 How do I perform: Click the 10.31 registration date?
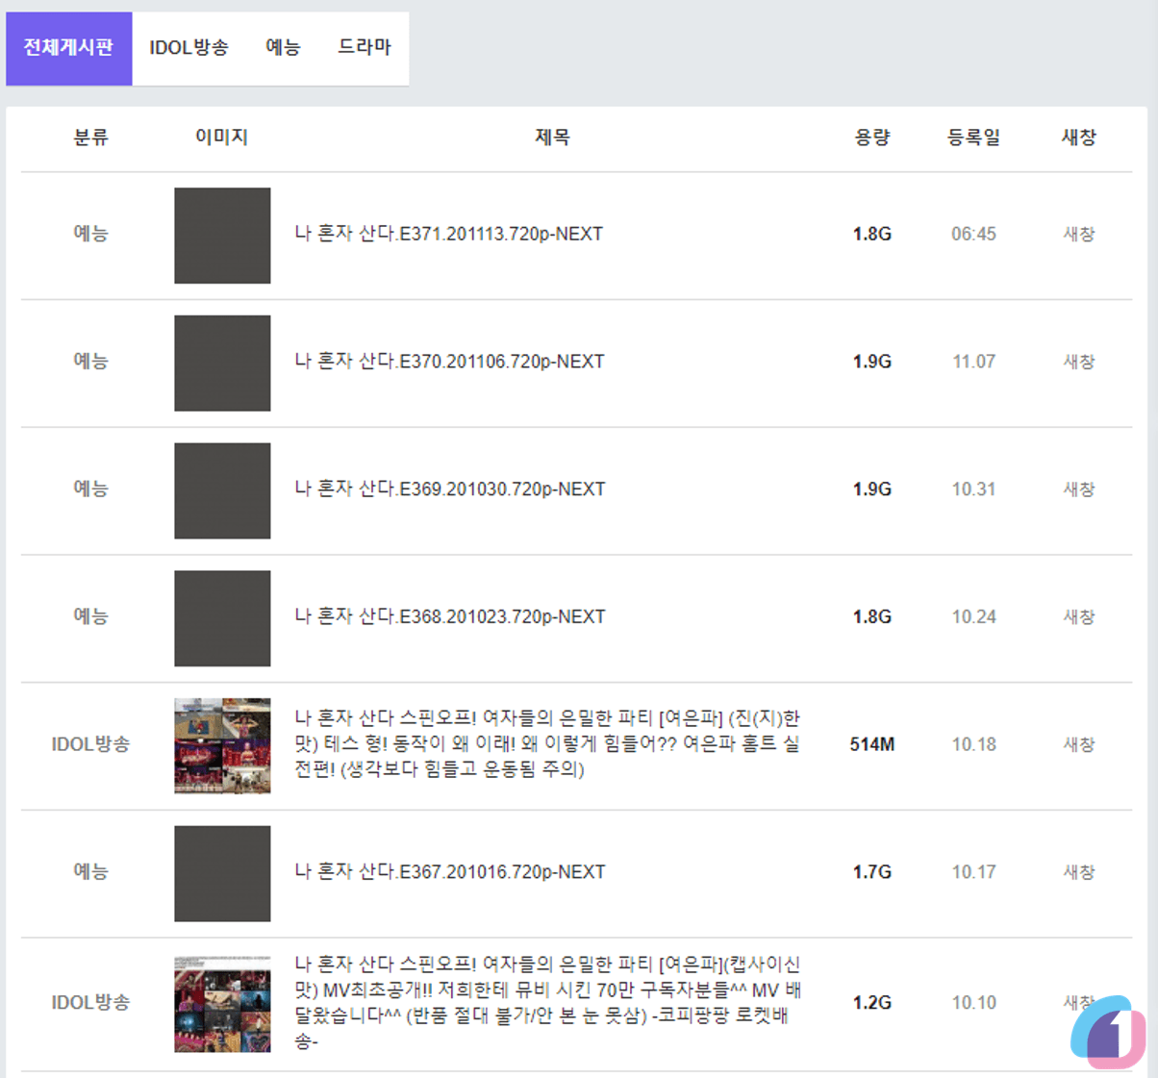[x=973, y=489]
